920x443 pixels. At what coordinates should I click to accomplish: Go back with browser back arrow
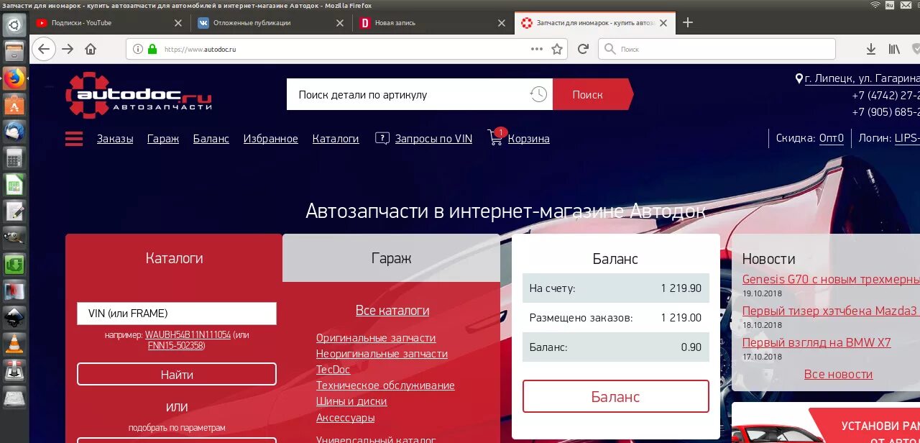coord(44,49)
